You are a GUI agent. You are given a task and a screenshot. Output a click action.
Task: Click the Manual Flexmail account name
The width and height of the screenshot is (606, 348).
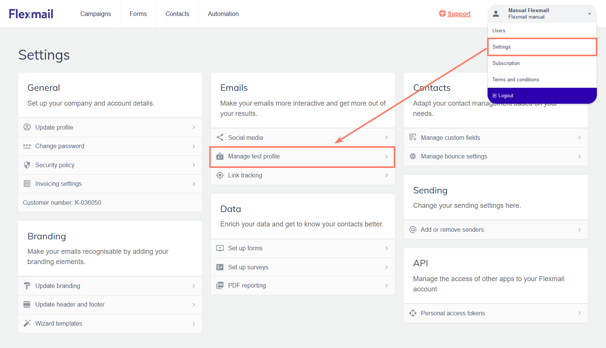click(x=529, y=10)
